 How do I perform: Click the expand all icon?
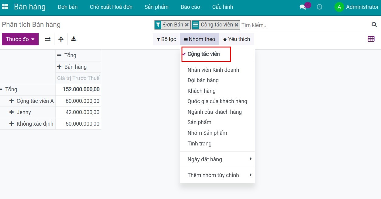point(61,39)
